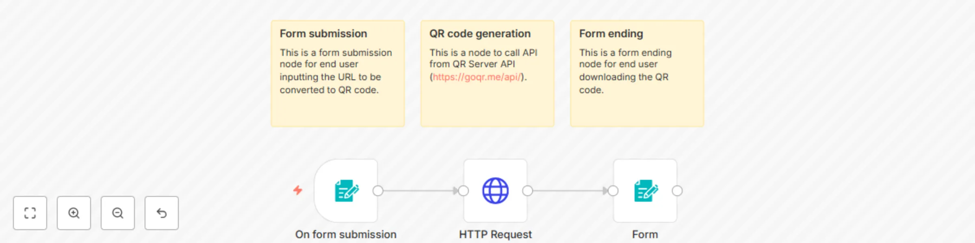
Task: Click the Form ending yellow note
Action: click(x=637, y=73)
